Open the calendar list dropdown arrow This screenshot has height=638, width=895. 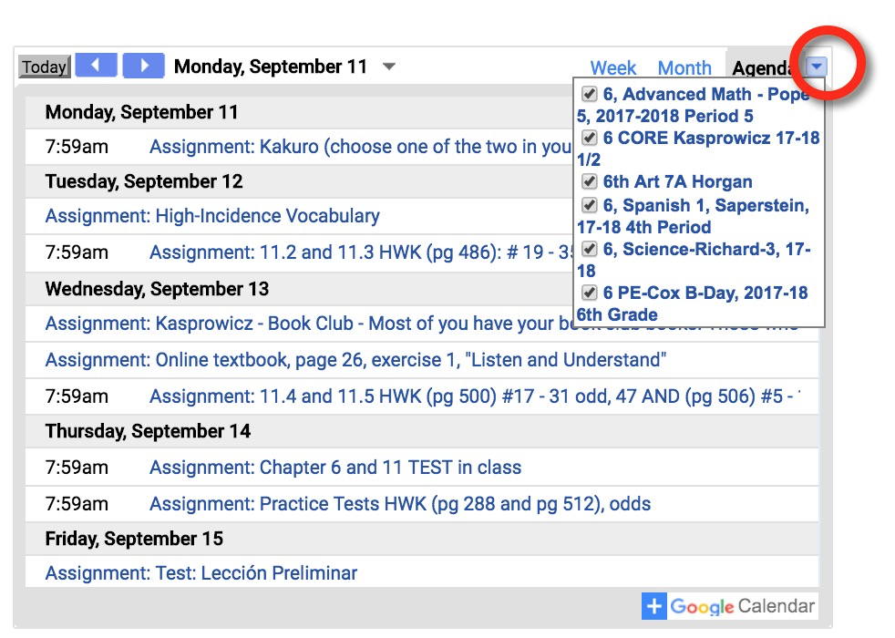817,67
